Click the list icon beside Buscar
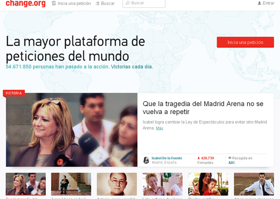The height and width of the screenshot is (199, 280). 97,3
